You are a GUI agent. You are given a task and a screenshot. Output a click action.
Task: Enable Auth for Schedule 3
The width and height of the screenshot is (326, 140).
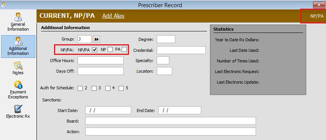pos(94,88)
